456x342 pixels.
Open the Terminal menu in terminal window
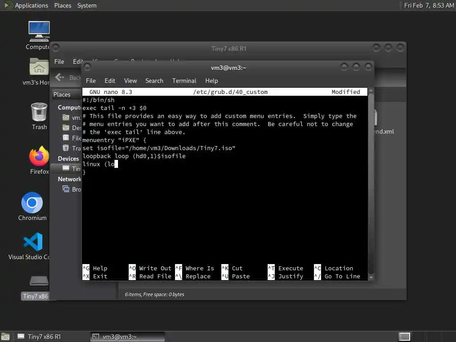pos(184,81)
